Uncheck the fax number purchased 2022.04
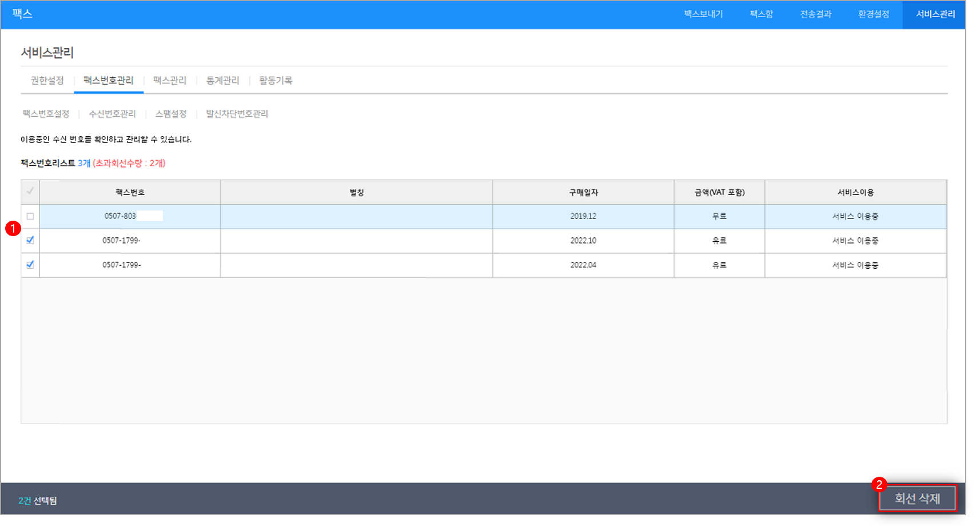This screenshot has width=976, height=530. click(30, 265)
